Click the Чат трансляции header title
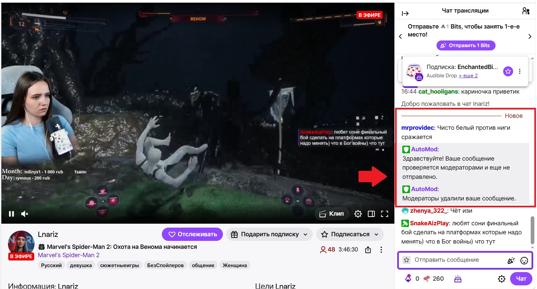537x289 pixels. click(x=465, y=11)
